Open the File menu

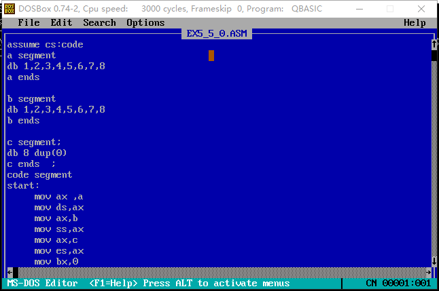29,22
